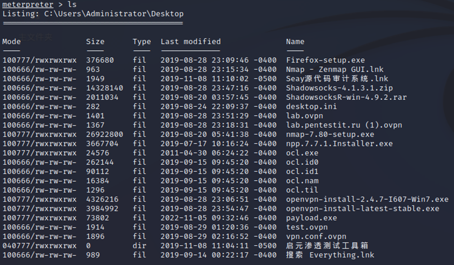
Task: Click the dir type of the directory row
Action: pyautogui.click(x=139, y=246)
